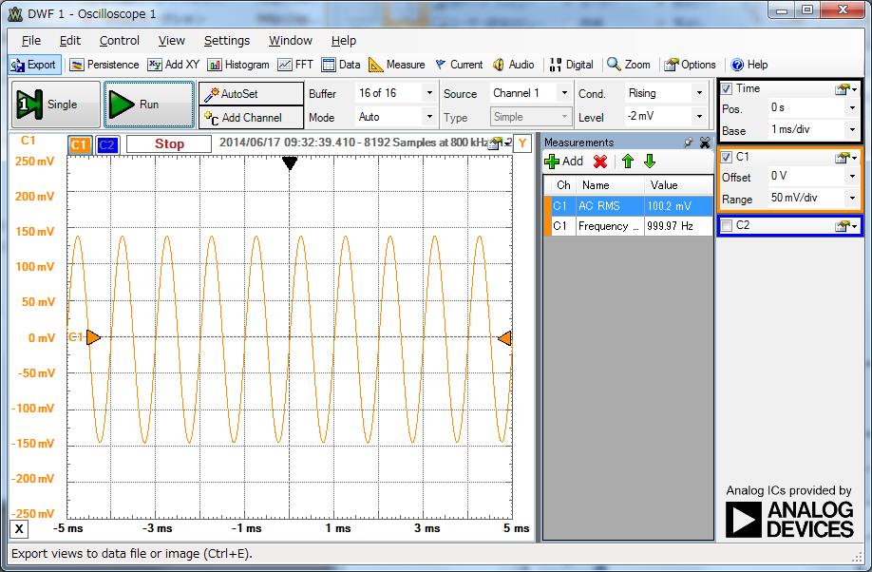Expand the Time Base 1 ms/div dropdown
Screen dimensions: 872x572
coord(852,130)
